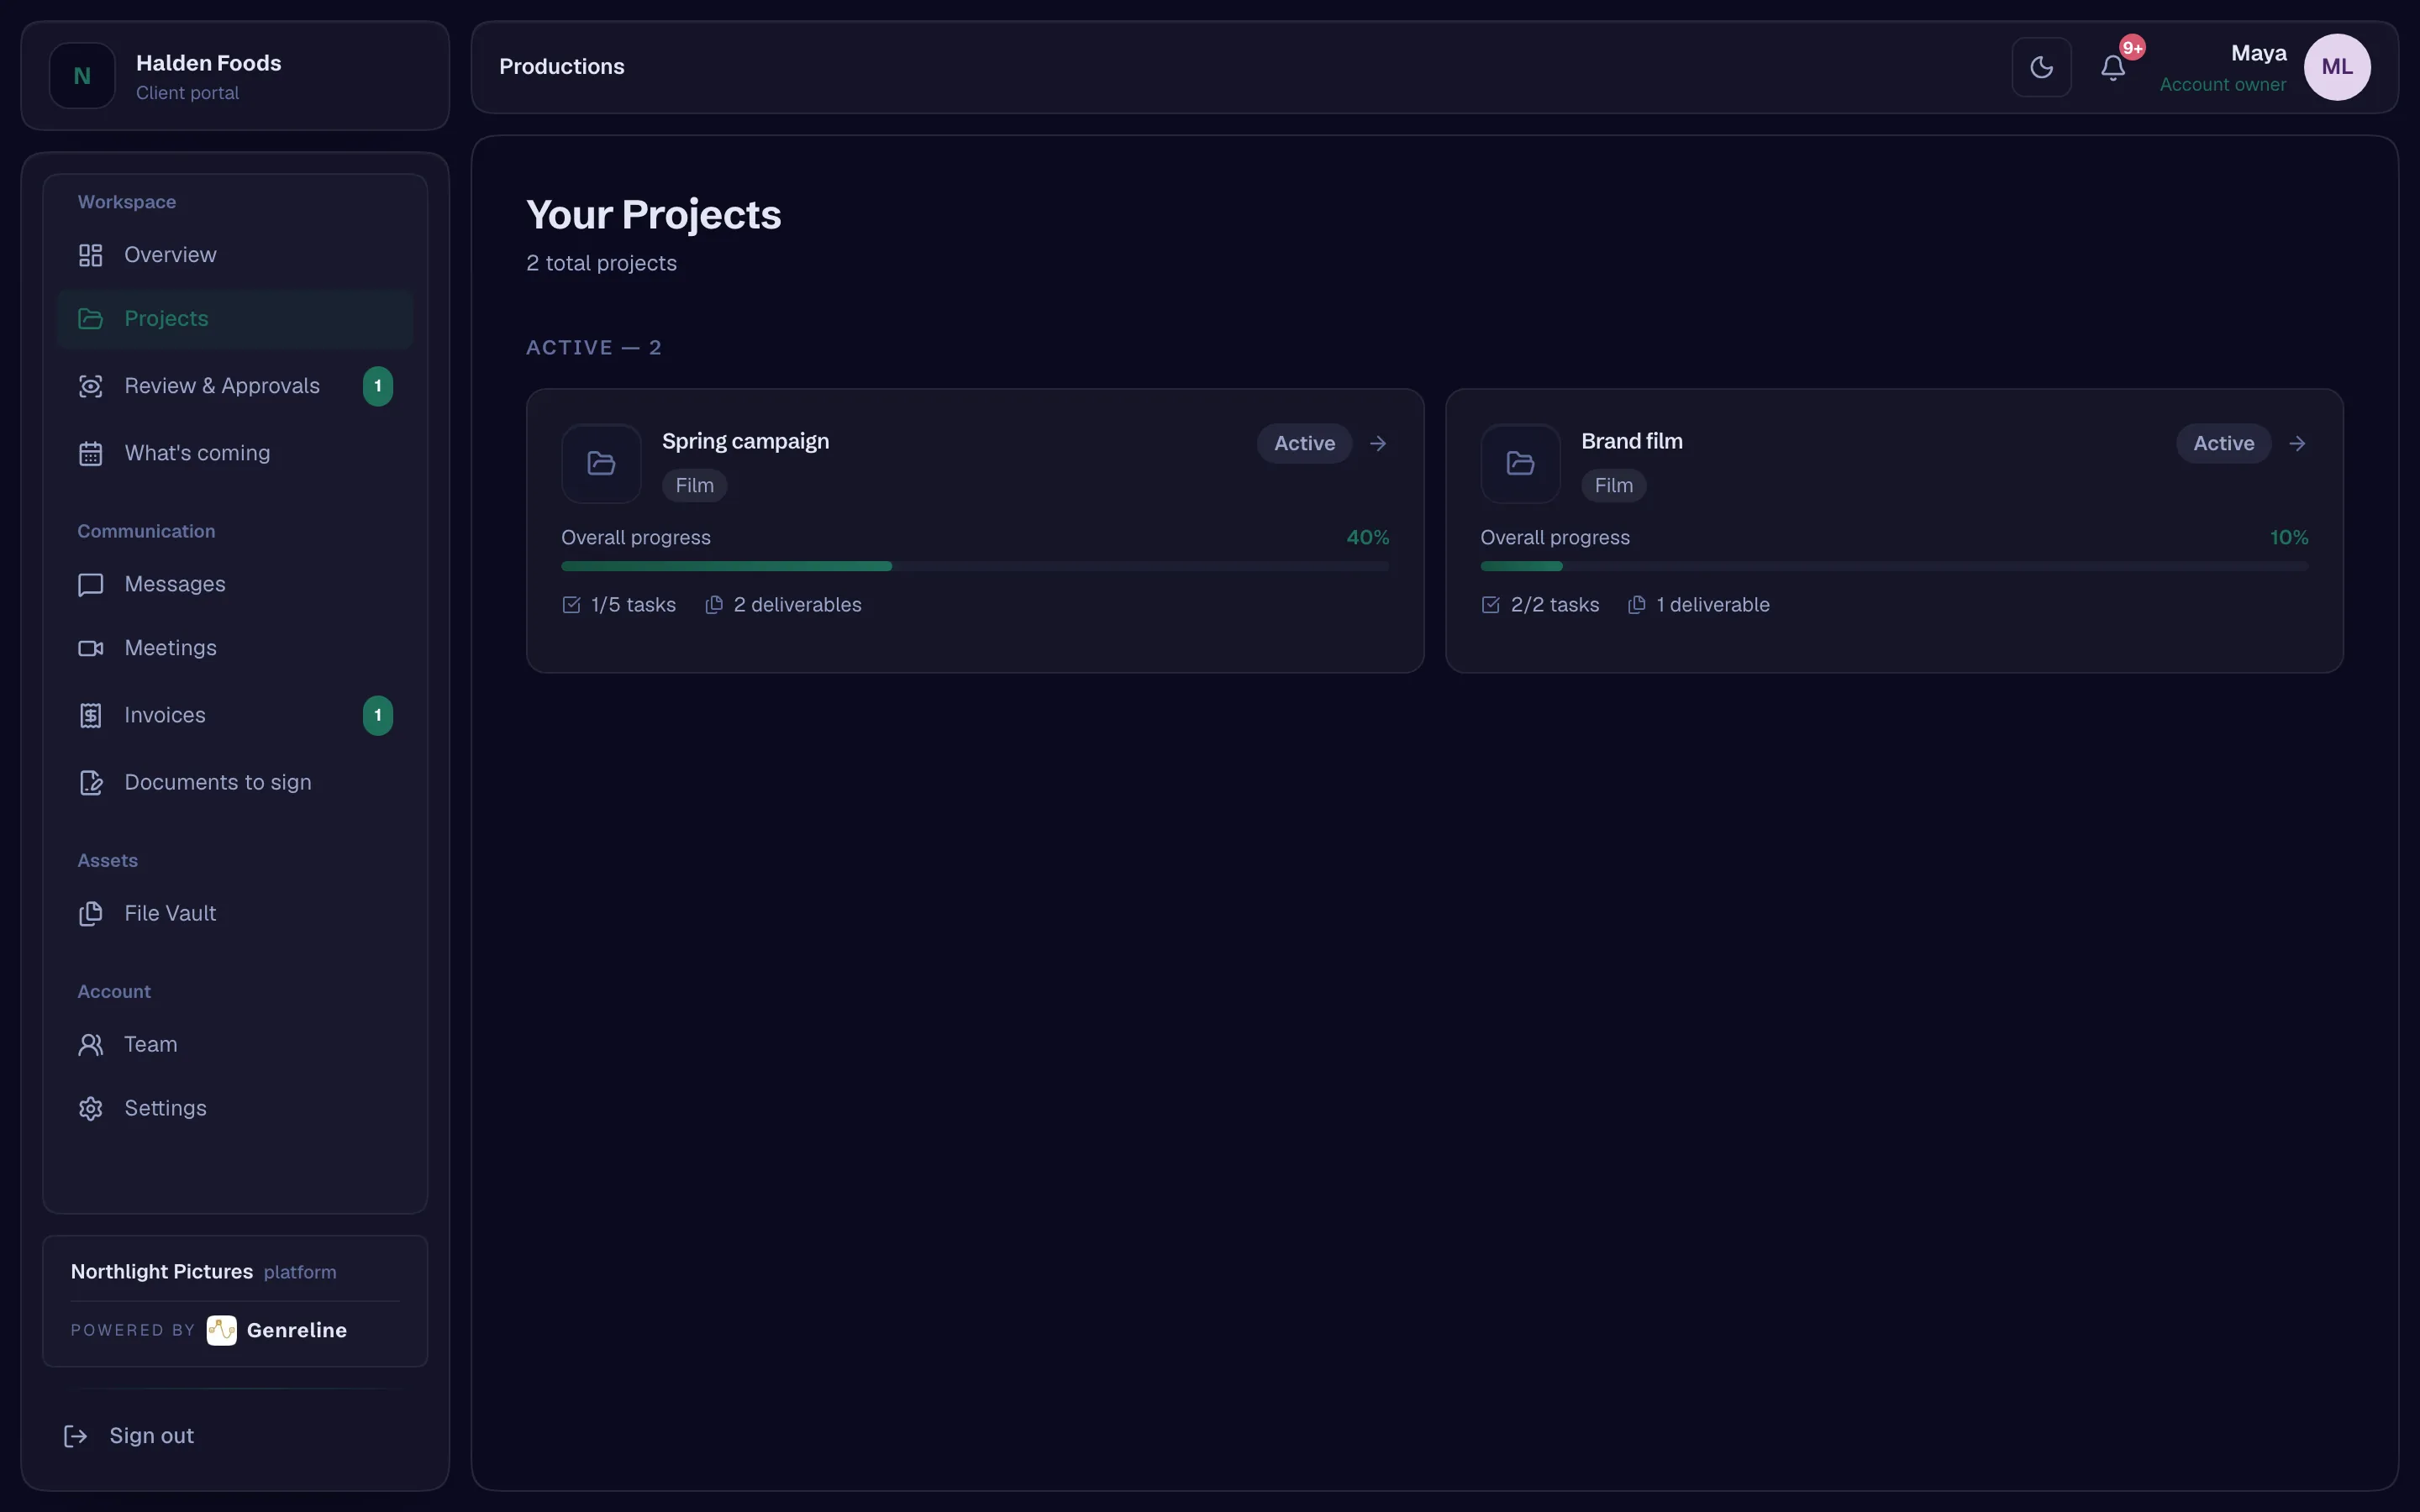The width and height of the screenshot is (2420, 1512).
Task: Click the Northlight Pictures platform label
Action: (x=203, y=1272)
